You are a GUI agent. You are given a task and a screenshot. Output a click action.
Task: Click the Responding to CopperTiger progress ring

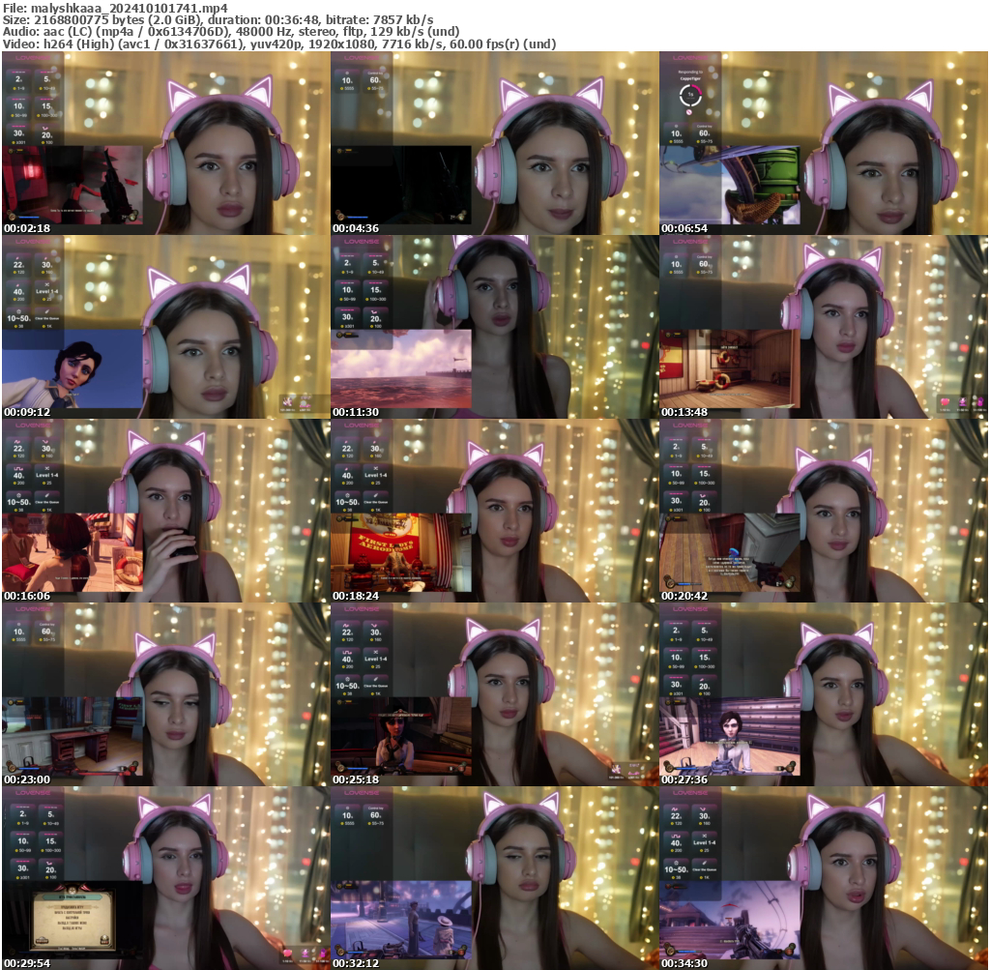coord(690,95)
